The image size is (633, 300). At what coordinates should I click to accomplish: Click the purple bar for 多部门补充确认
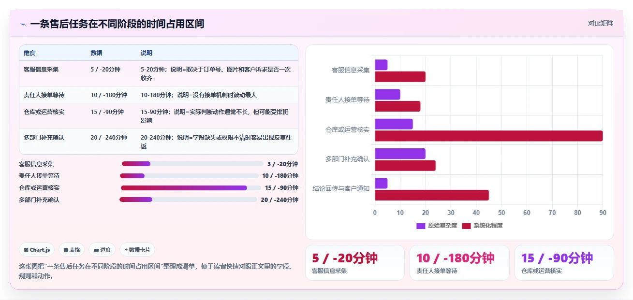tap(400, 154)
